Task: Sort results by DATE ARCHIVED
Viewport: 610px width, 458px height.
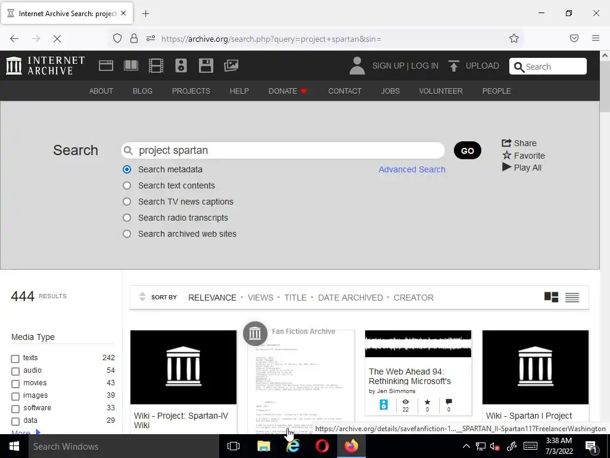Action: (x=350, y=298)
